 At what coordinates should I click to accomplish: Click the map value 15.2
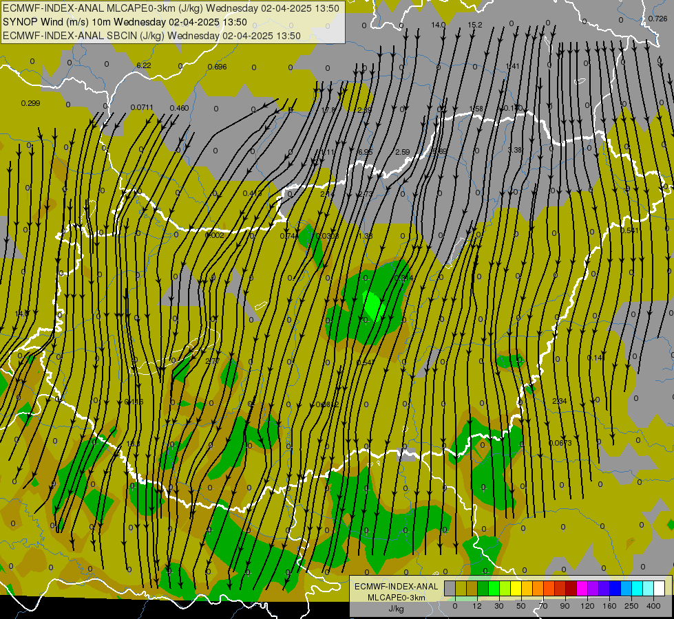coord(475,25)
